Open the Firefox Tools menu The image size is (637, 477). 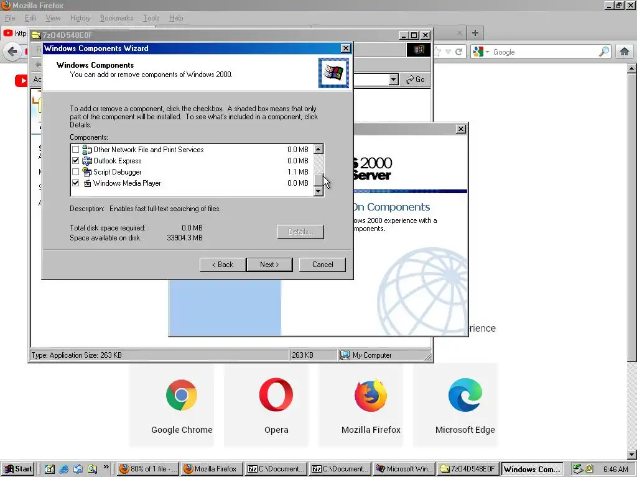pos(151,18)
